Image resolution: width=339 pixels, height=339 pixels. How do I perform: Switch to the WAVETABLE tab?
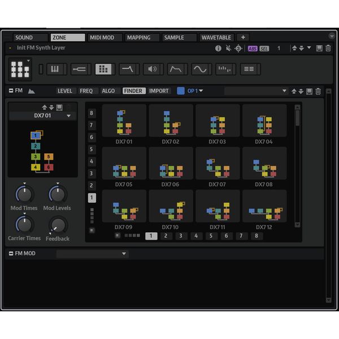[216, 38]
